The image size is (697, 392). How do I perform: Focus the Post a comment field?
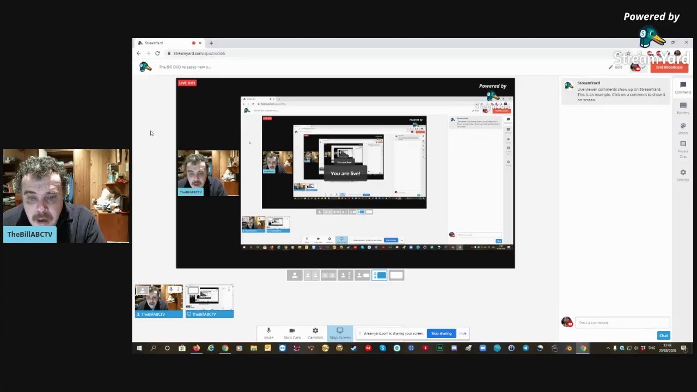(622, 322)
